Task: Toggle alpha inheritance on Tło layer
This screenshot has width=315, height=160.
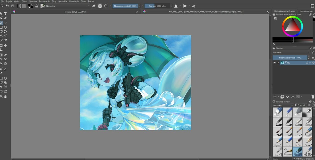Action: [x=310, y=63]
